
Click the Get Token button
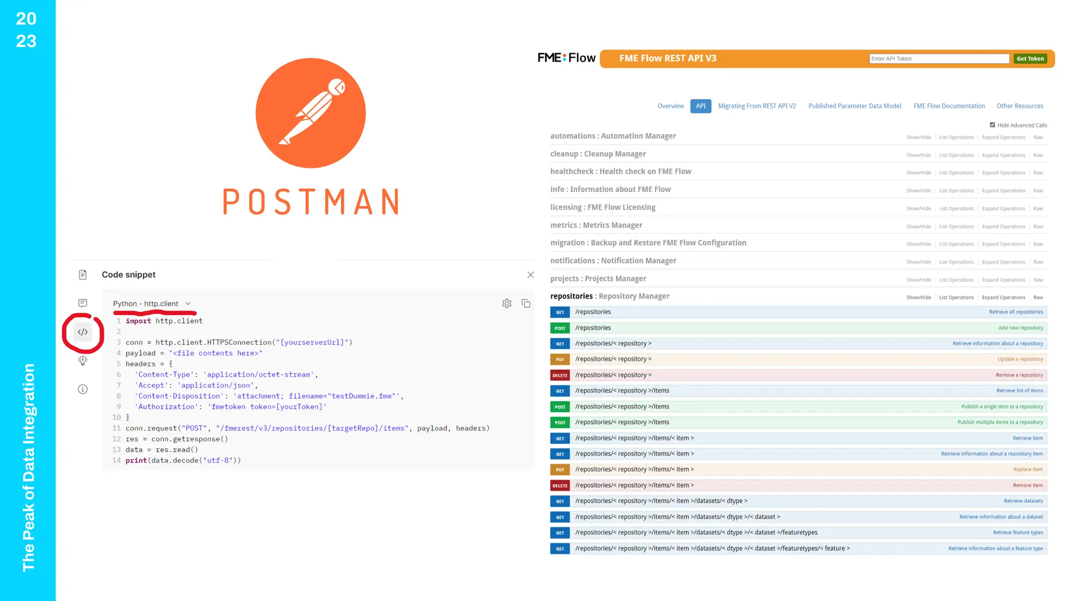1030,58
